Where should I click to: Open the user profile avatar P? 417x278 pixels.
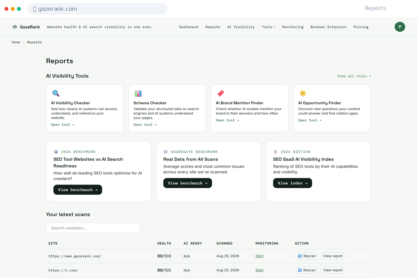pos(400,27)
